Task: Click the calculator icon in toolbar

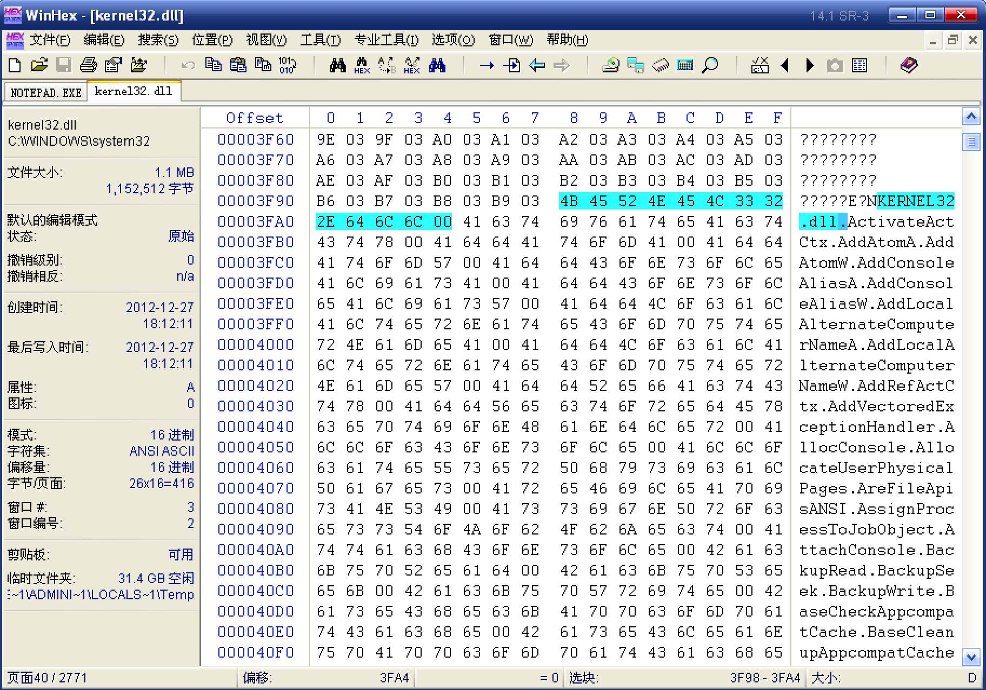Action: (x=685, y=66)
